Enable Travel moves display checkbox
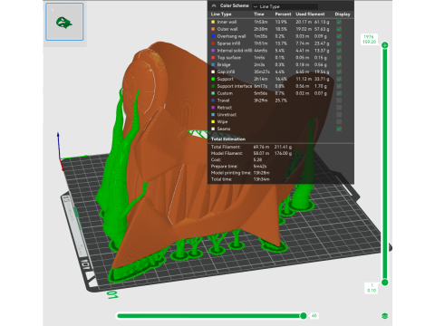The width and height of the screenshot is (435, 326). [x=339, y=101]
